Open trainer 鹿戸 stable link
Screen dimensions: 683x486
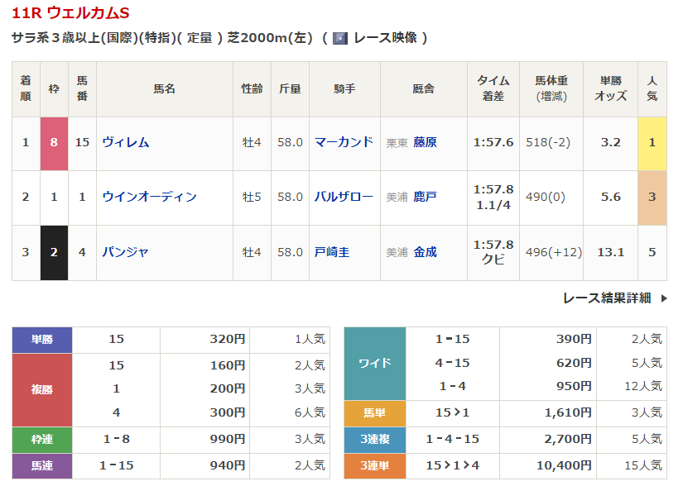click(425, 197)
